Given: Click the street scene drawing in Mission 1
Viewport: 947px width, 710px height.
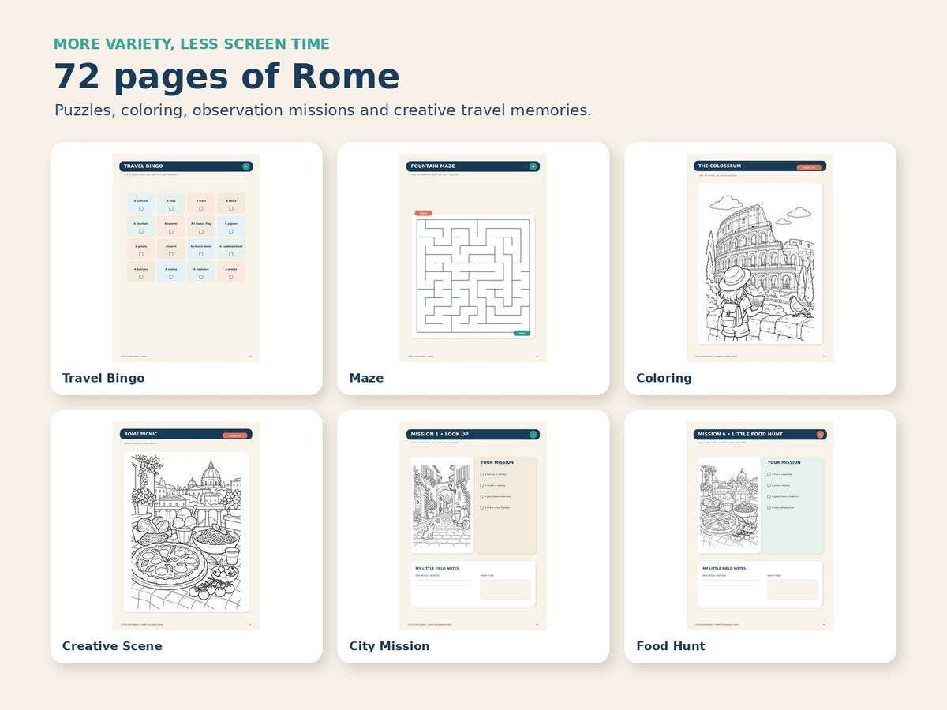Looking at the screenshot, I should click(x=442, y=505).
